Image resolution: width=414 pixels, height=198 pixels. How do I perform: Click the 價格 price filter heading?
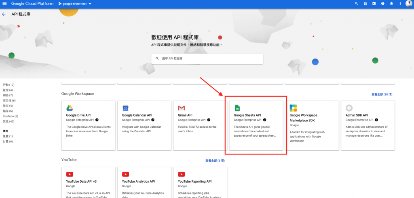point(5,131)
